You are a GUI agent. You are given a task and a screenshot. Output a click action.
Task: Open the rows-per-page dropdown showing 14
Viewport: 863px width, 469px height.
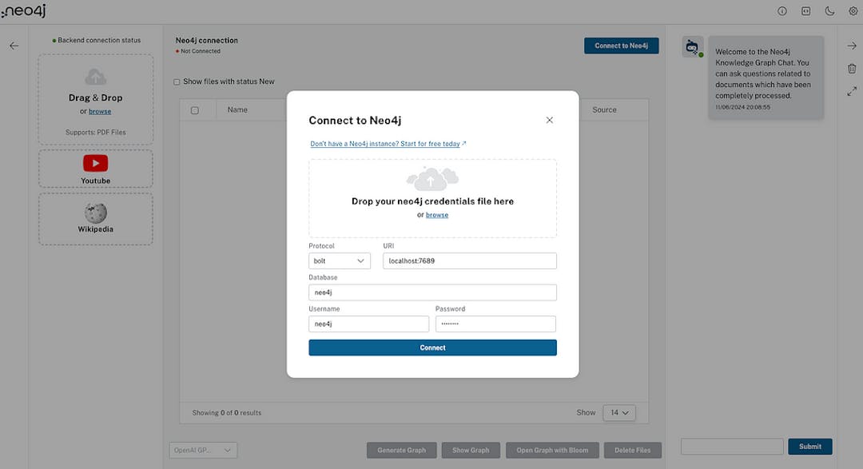pos(619,412)
